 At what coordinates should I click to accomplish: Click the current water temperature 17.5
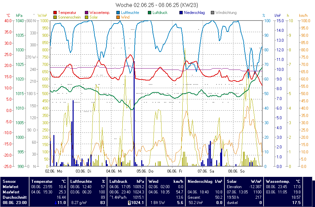click(x=296, y=203)
